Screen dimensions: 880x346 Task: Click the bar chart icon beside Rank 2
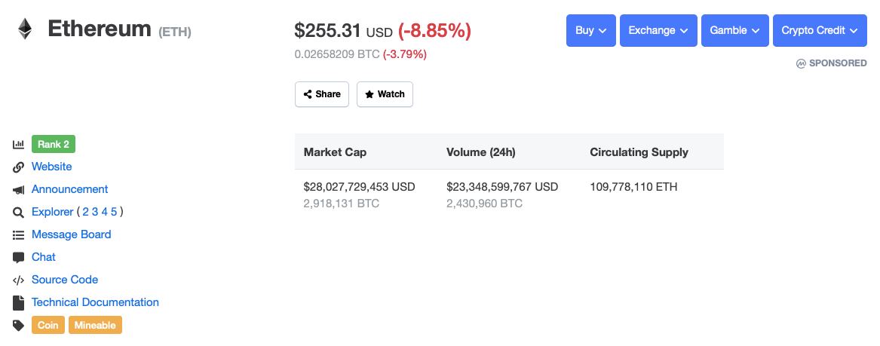click(x=19, y=144)
